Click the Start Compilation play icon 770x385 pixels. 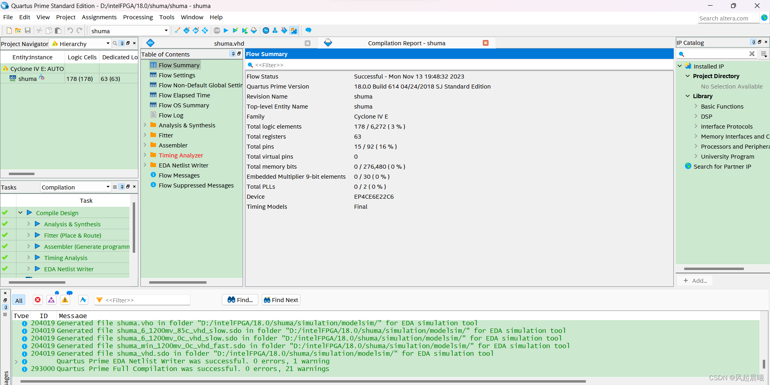tap(226, 30)
